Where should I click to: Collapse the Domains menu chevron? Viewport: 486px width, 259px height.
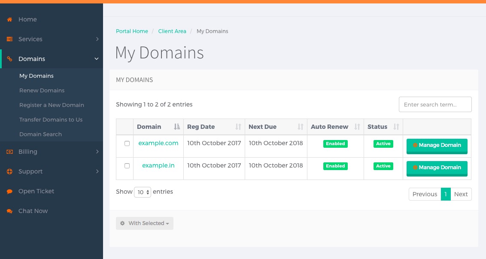pyautogui.click(x=97, y=59)
